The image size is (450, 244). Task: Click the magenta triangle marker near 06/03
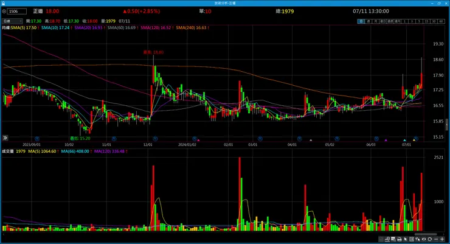(x=386, y=140)
